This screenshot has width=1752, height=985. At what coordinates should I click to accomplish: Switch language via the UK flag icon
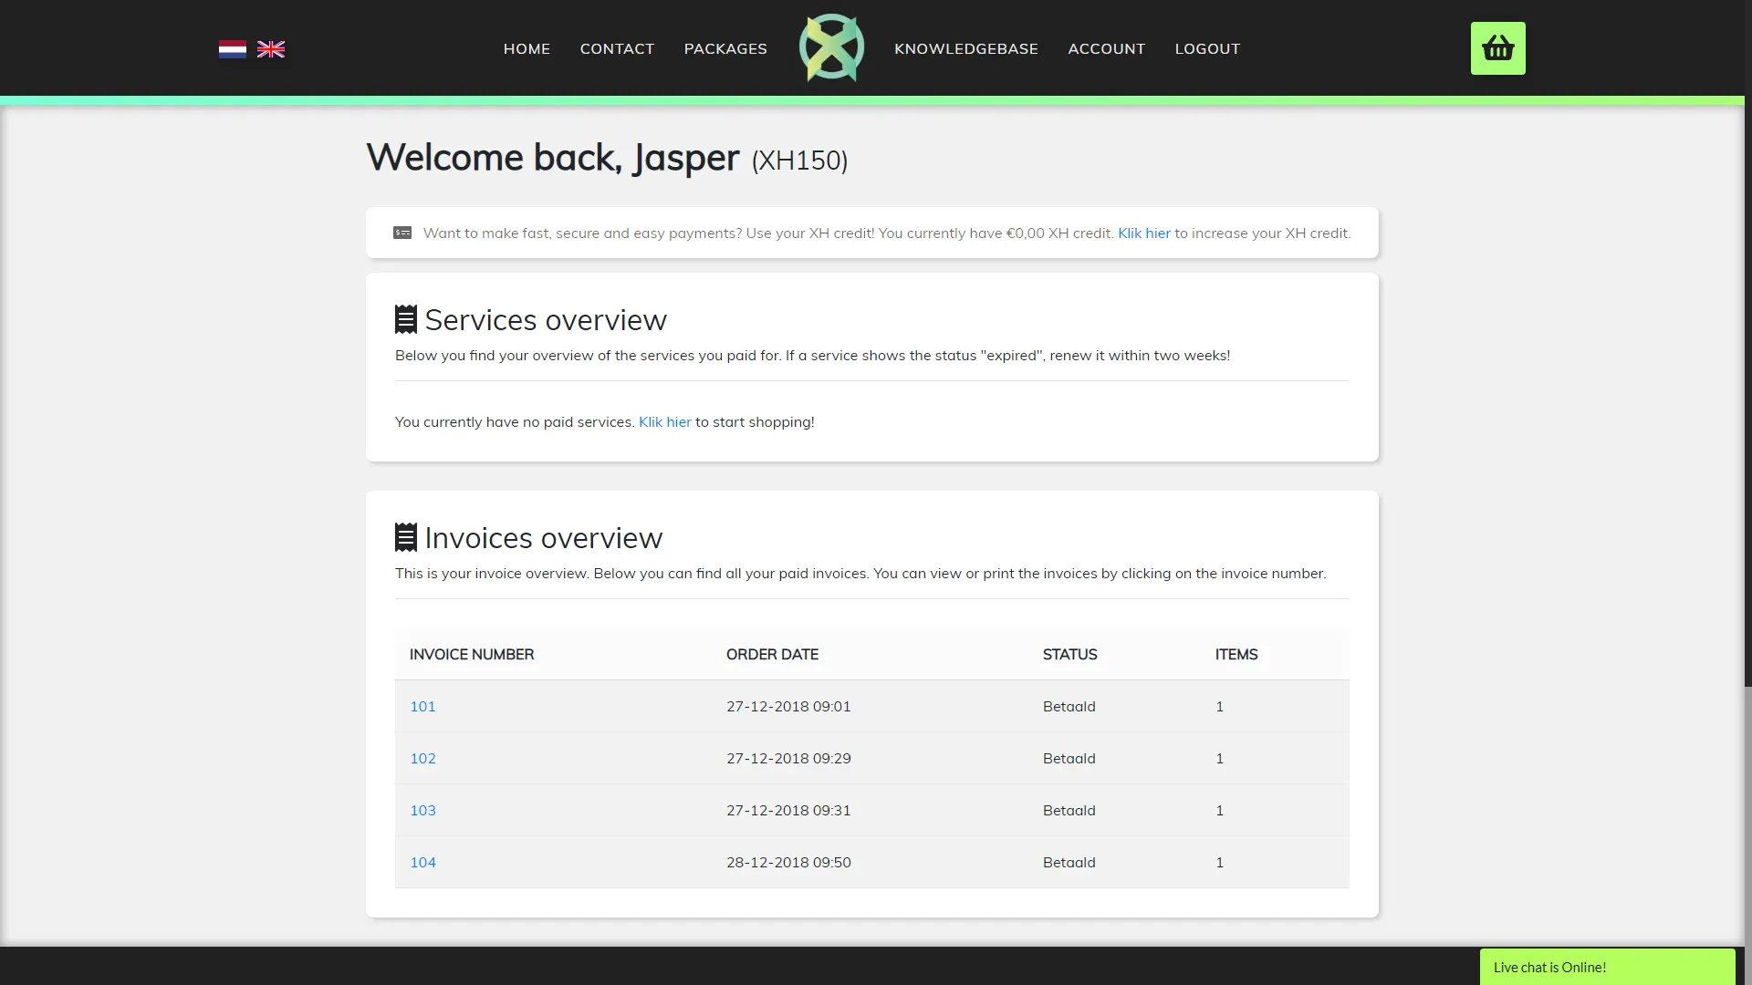[x=271, y=49]
